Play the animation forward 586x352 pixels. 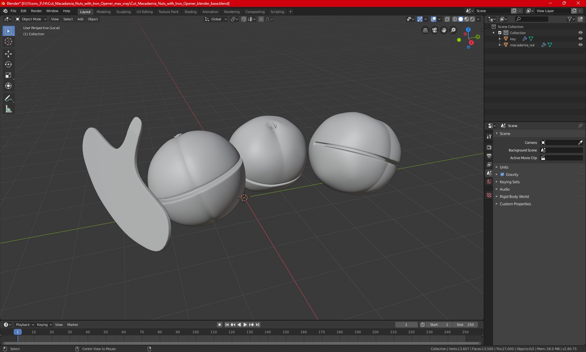245,325
